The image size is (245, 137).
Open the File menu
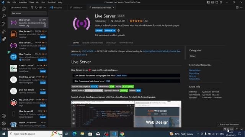click(8, 2)
